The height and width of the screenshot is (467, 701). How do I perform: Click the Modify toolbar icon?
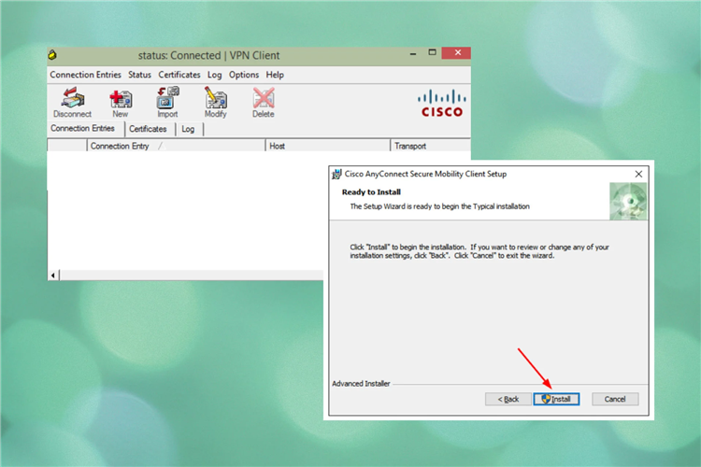click(216, 103)
